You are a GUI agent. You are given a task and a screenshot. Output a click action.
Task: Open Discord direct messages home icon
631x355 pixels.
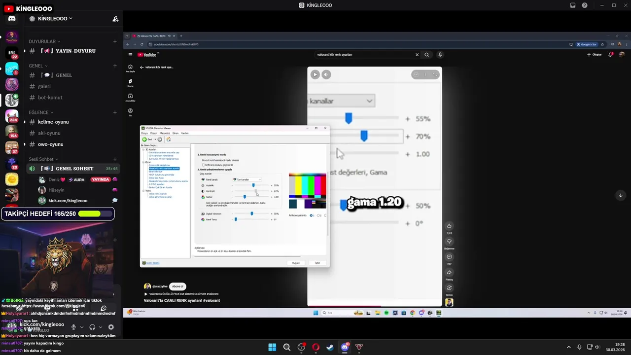pyautogui.click(x=12, y=19)
